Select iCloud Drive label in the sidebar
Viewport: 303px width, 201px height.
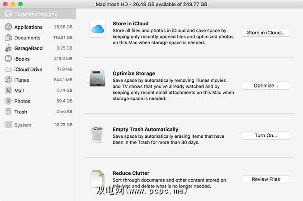coord(28,70)
